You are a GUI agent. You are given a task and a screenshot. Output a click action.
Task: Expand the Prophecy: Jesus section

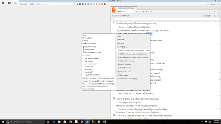[117, 72]
